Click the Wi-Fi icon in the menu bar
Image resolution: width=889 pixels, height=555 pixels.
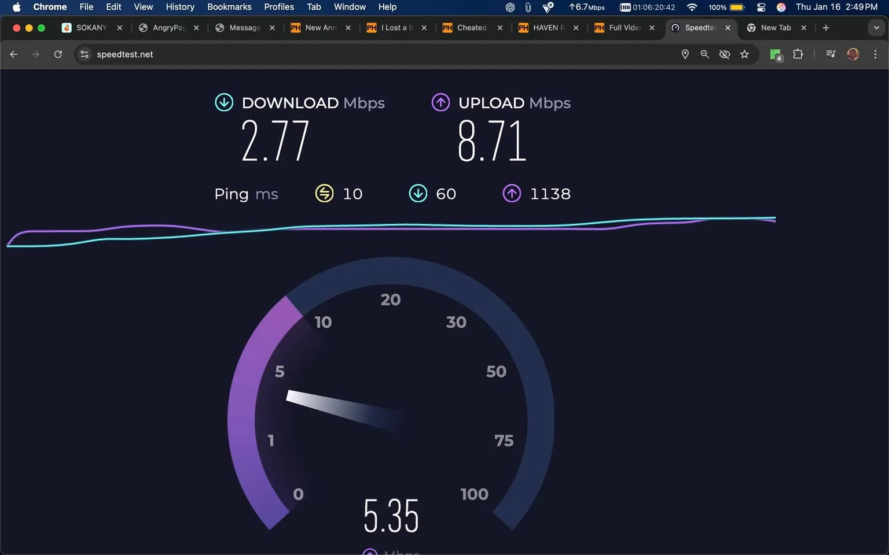click(692, 8)
